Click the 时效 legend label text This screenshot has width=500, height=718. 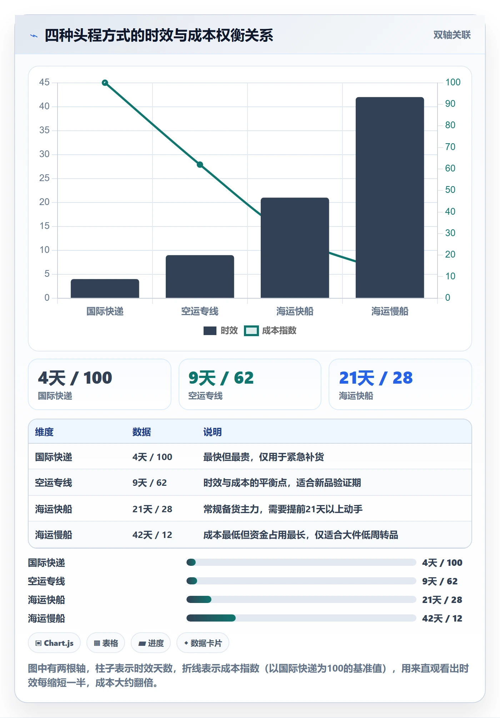click(229, 331)
